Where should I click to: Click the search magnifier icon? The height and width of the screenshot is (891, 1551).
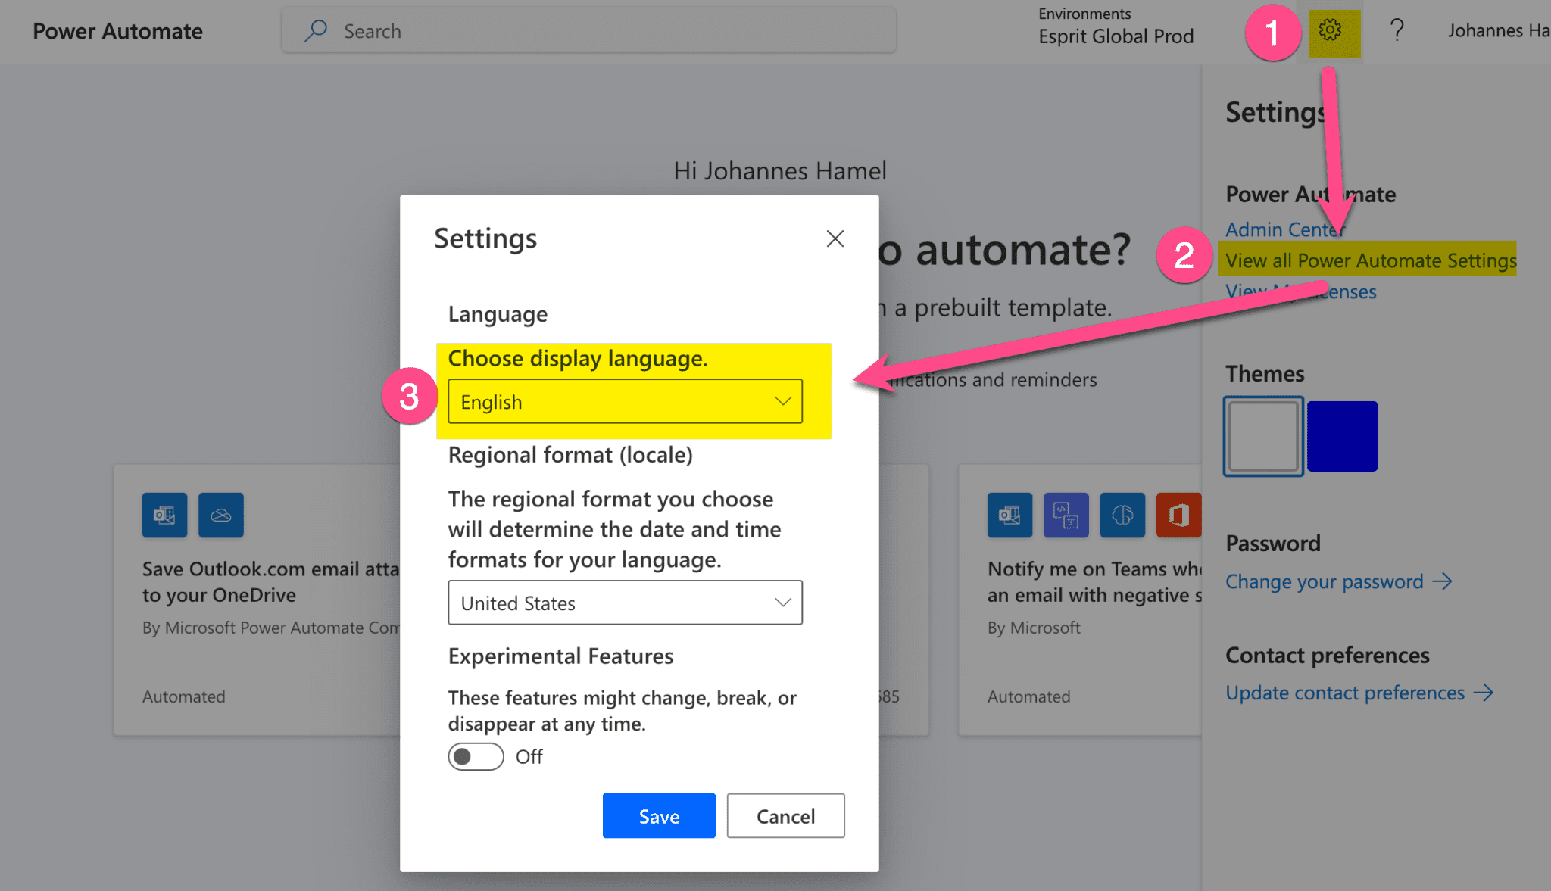pyautogui.click(x=316, y=31)
